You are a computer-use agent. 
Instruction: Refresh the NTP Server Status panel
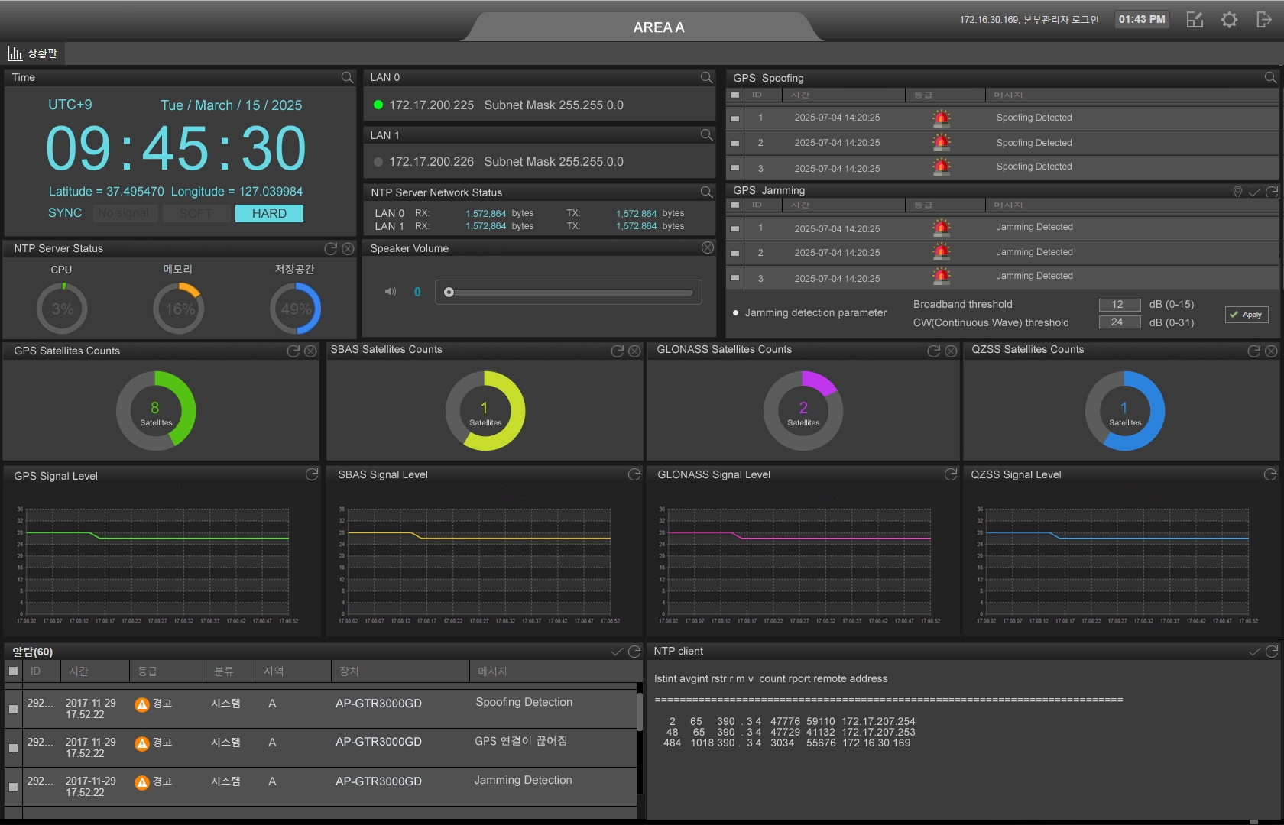click(330, 248)
